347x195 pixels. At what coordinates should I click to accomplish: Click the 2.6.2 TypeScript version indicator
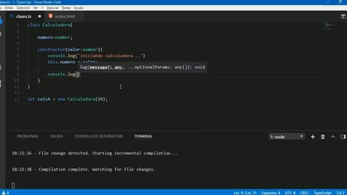click(x=340, y=193)
